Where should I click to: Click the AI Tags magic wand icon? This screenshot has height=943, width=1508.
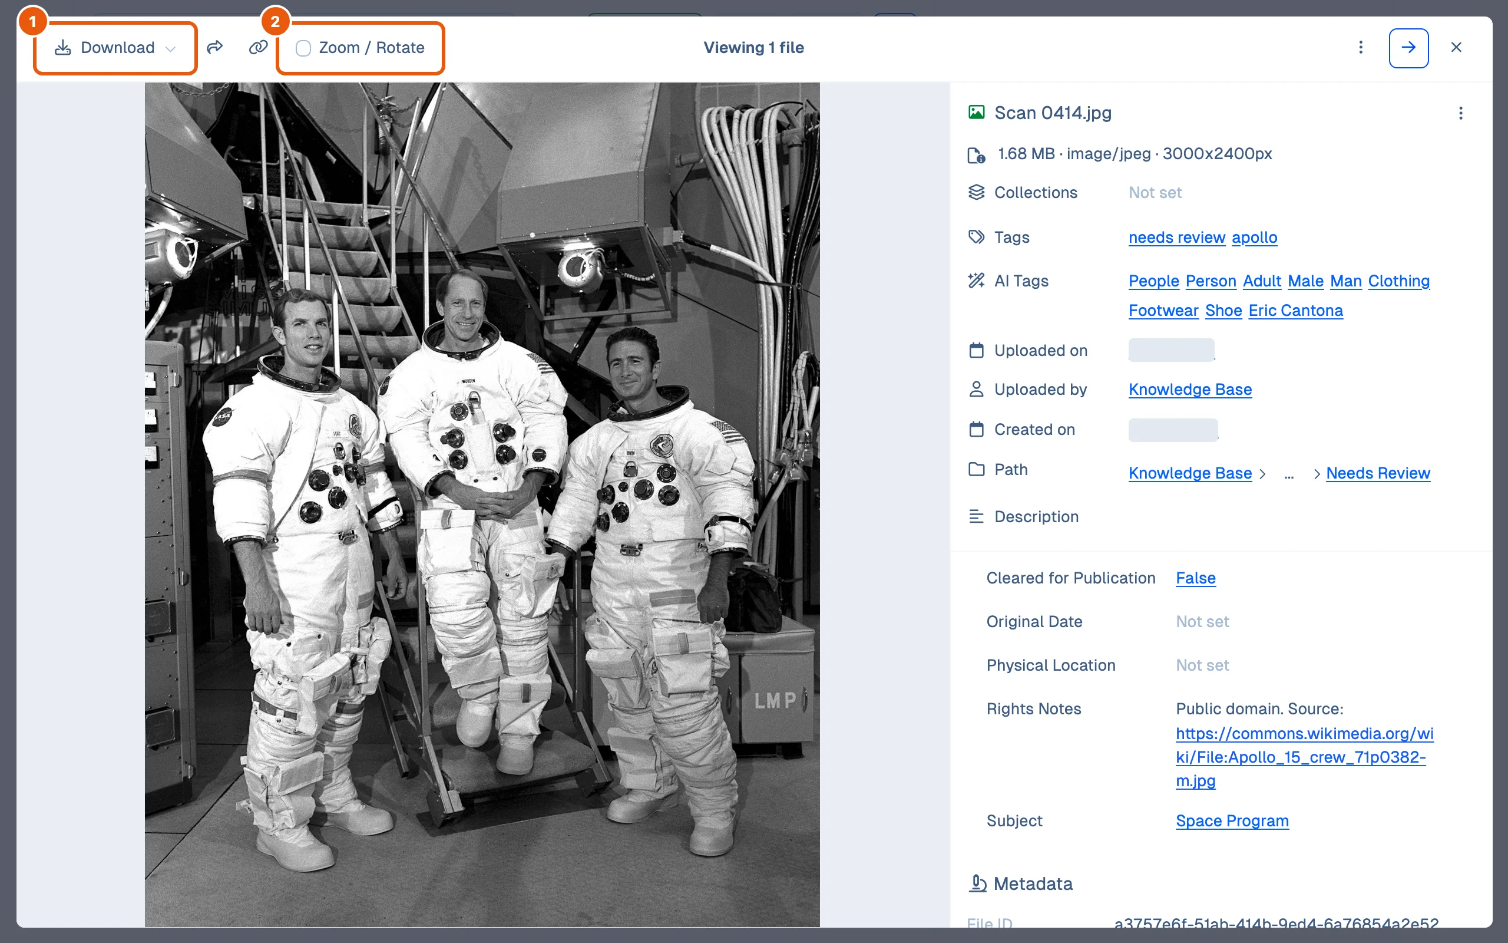pos(977,281)
